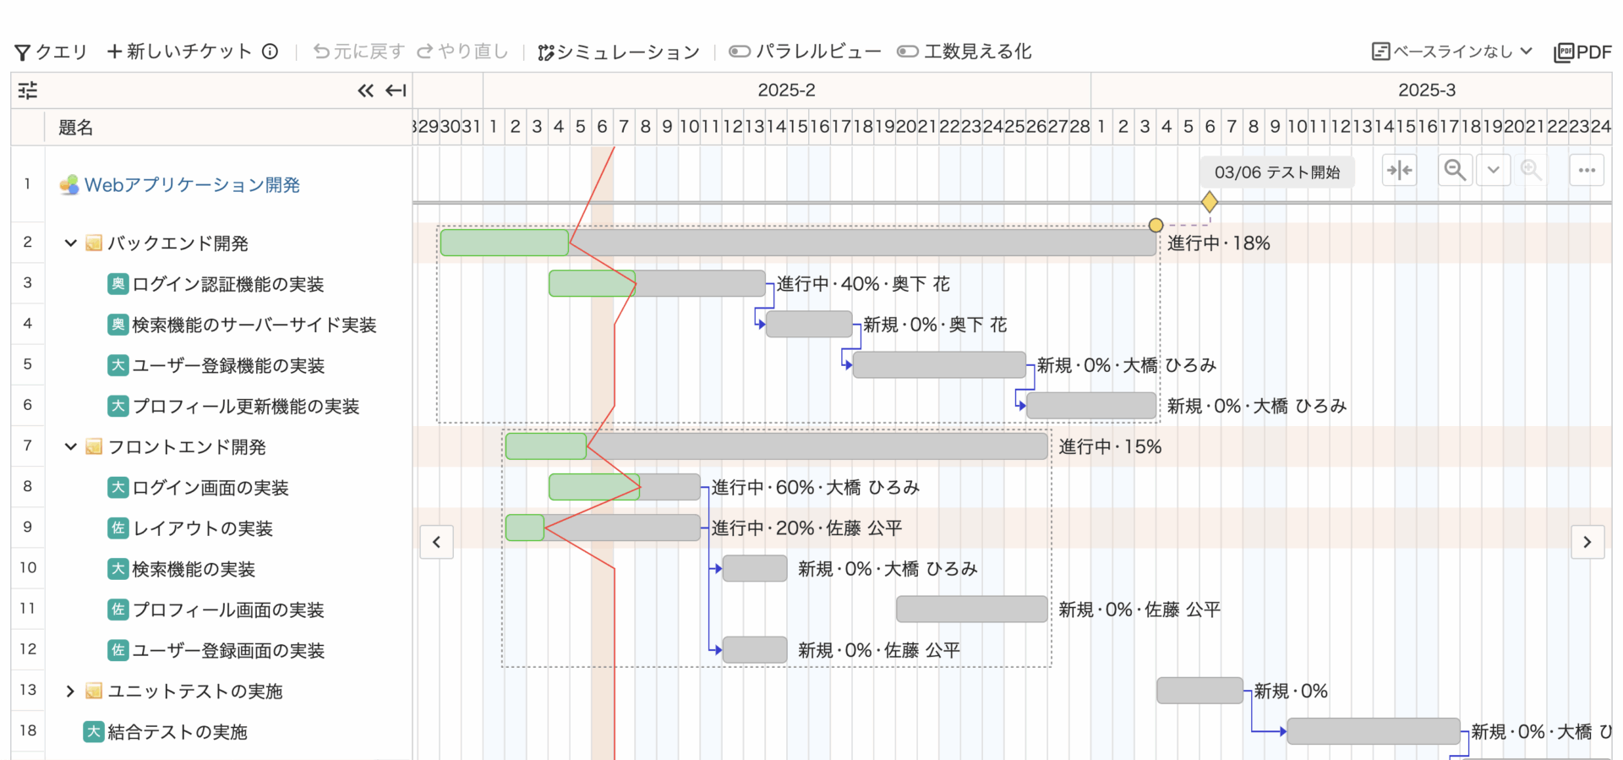Expand the ユニットテストの実施 group
The image size is (1623, 760).
click(70, 692)
